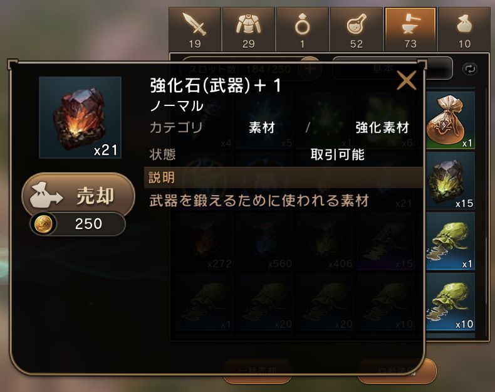Select the brown tied sack x1 item
Viewport: 495px width, 392px height.
450,120
